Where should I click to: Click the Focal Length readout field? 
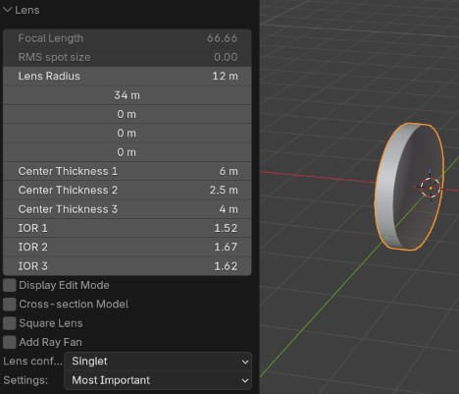127,38
